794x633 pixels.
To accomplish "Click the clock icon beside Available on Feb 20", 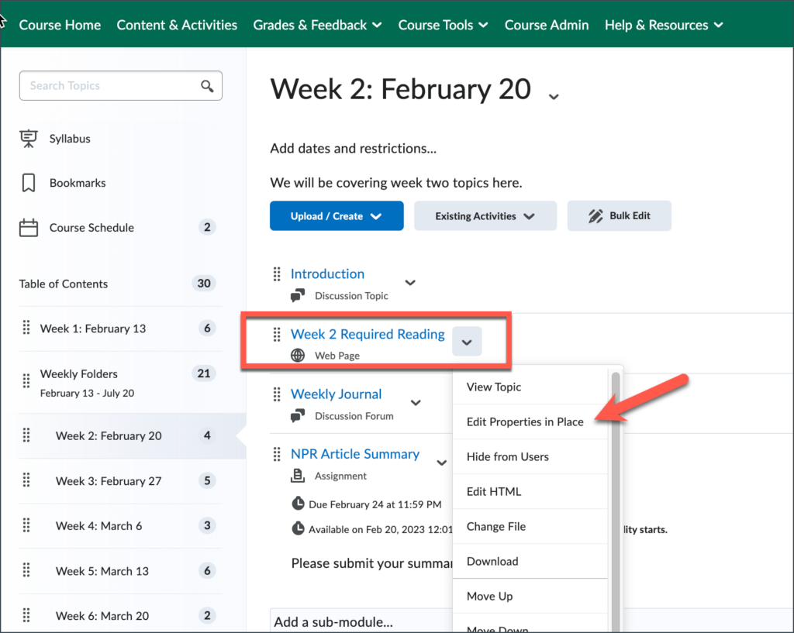I will click(x=299, y=528).
